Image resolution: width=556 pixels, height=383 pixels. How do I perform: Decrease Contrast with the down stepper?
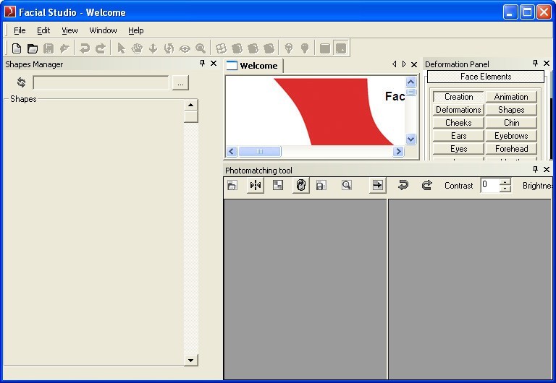point(505,189)
